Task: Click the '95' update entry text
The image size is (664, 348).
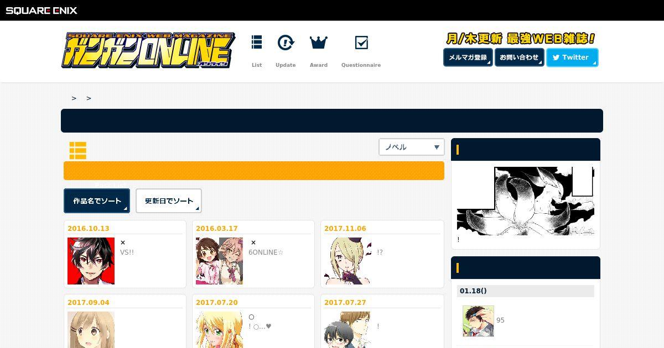Action: click(x=500, y=320)
